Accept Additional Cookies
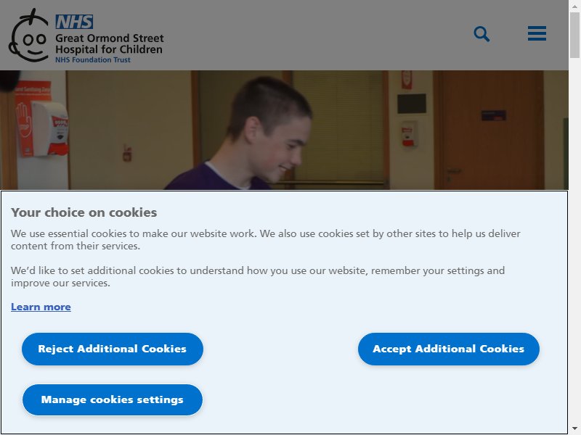581x435 pixels. pos(448,349)
